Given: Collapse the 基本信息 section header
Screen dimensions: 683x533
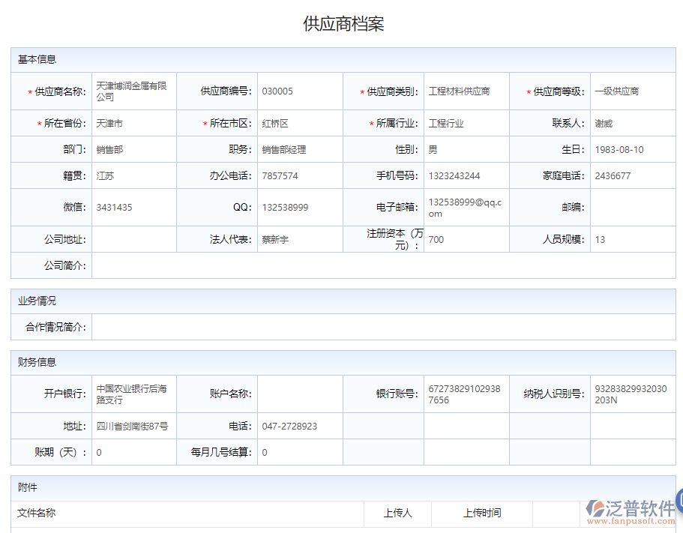Looking at the screenshot, I should [x=37, y=60].
